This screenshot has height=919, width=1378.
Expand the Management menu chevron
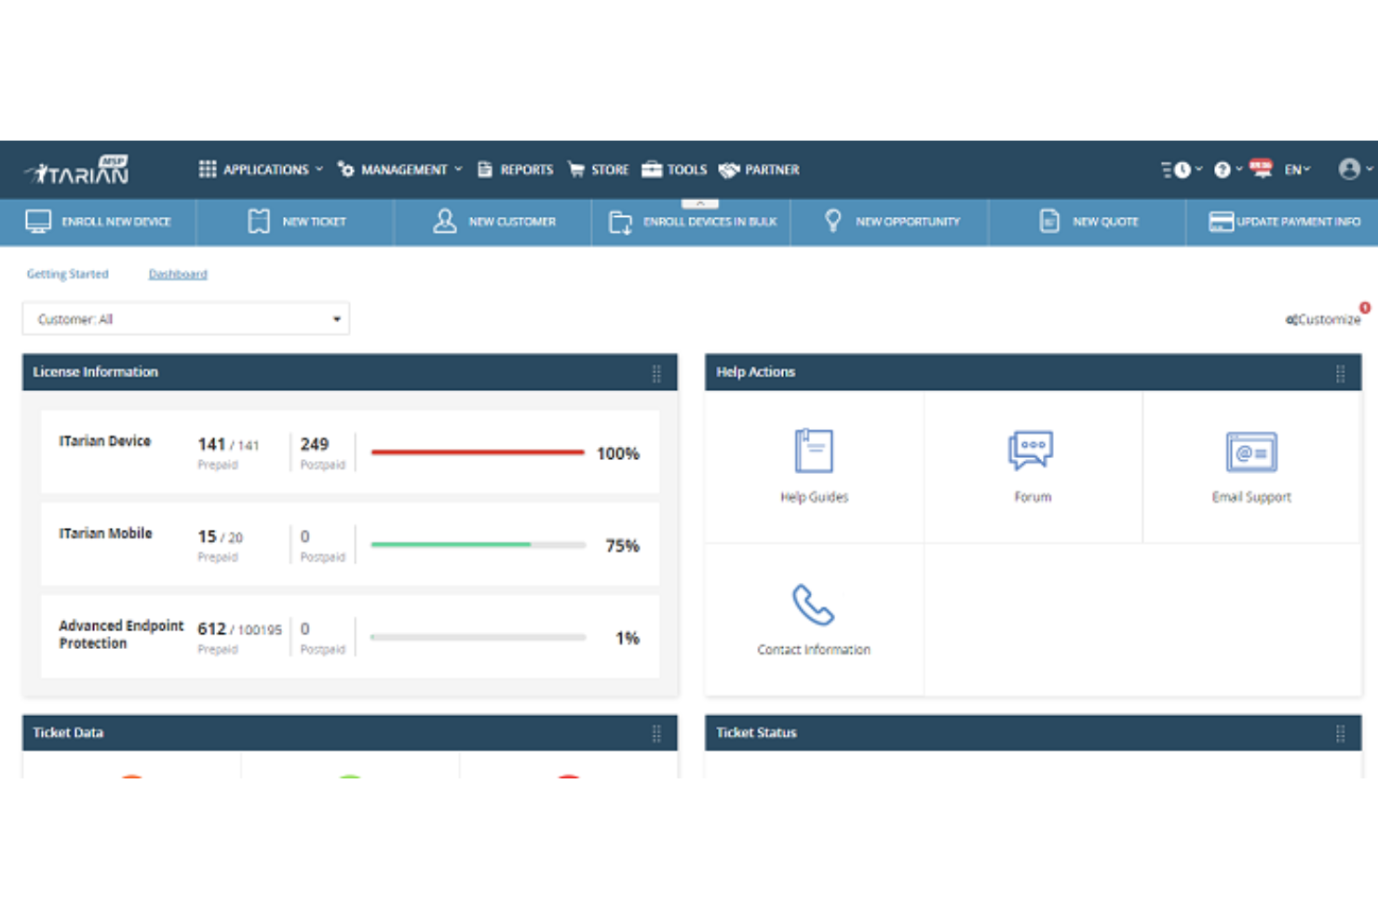tap(458, 169)
